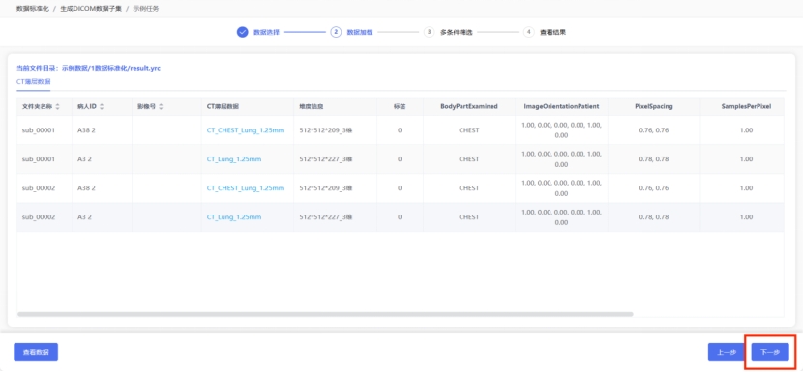Sort table by 影像号 column arrows
The width and height of the screenshot is (803, 372).
[x=161, y=107]
